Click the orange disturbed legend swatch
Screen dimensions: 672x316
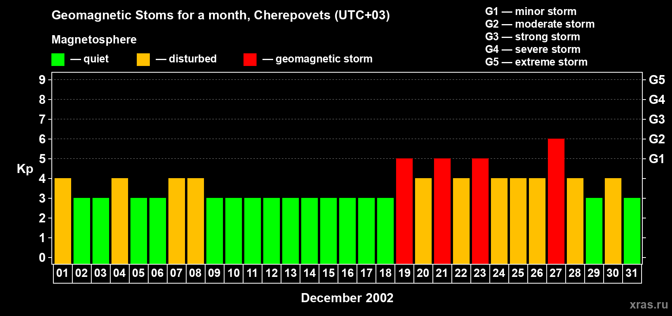143,60
